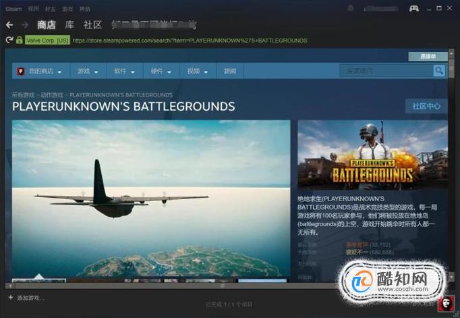Open the 愿望单 wishlist button
460x318 pixels.
coord(427,57)
